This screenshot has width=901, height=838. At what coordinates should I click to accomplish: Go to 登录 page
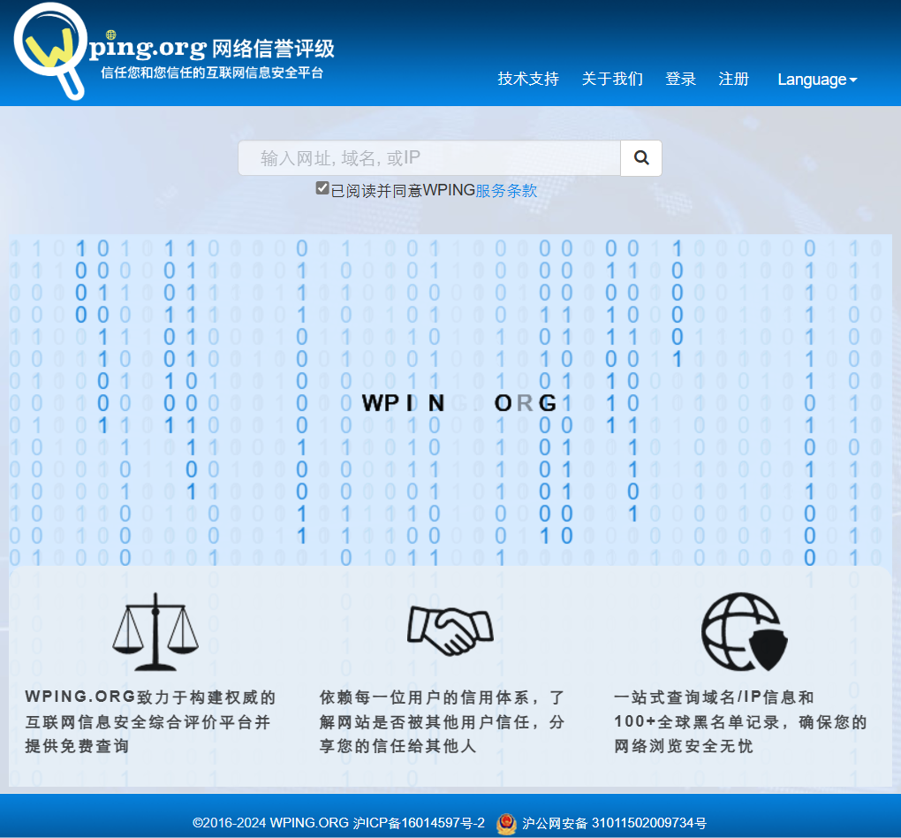point(680,79)
